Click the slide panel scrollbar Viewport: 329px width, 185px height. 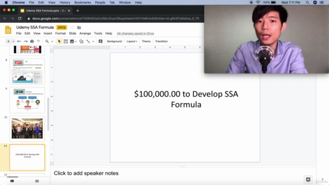tap(48, 114)
